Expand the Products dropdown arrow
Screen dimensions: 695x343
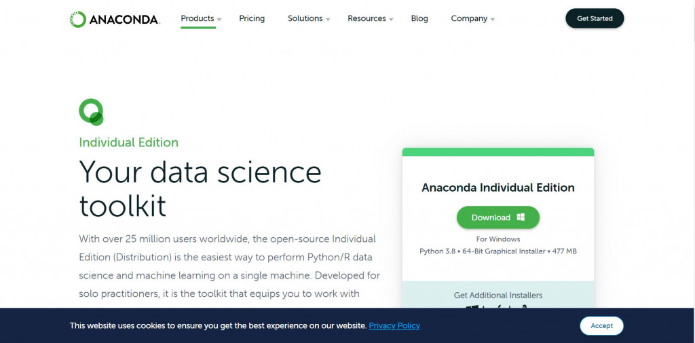(219, 20)
